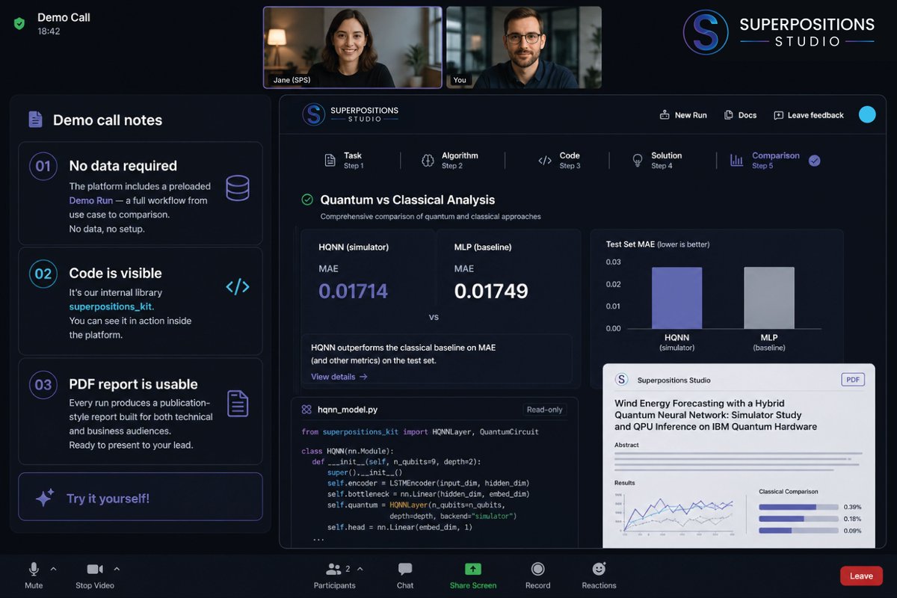This screenshot has width=897, height=598.
Task: Start recording with the Record icon
Action: 537,570
